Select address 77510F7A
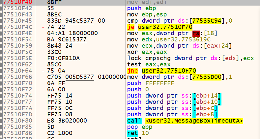Viewport: 260px width, 139px height. click(18, 108)
